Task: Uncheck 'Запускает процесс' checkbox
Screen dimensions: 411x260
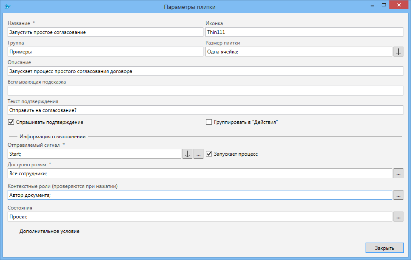Action: pos(209,154)
